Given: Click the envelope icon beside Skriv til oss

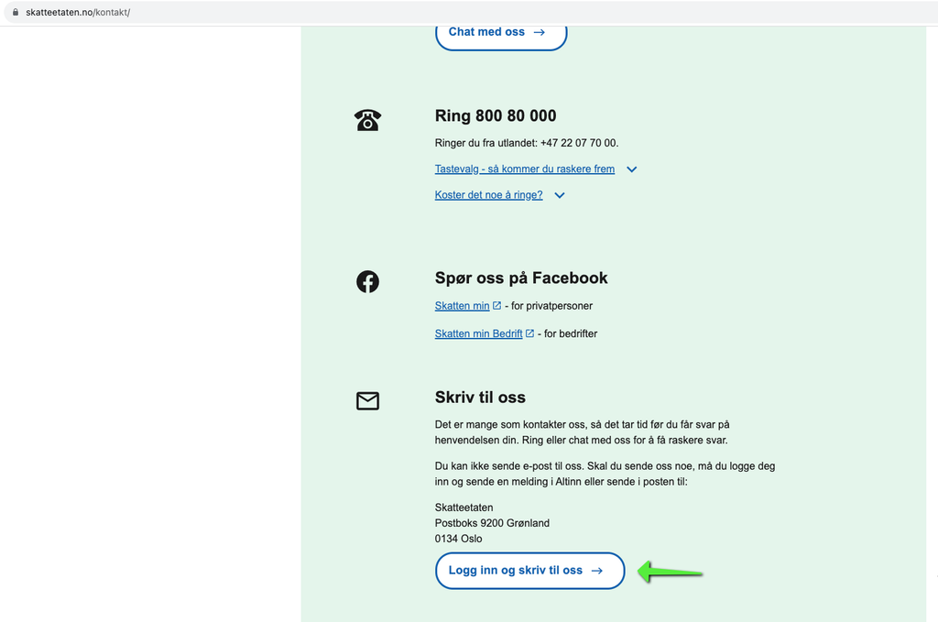Looking at the screenshot, I should [x=367, y=401].
